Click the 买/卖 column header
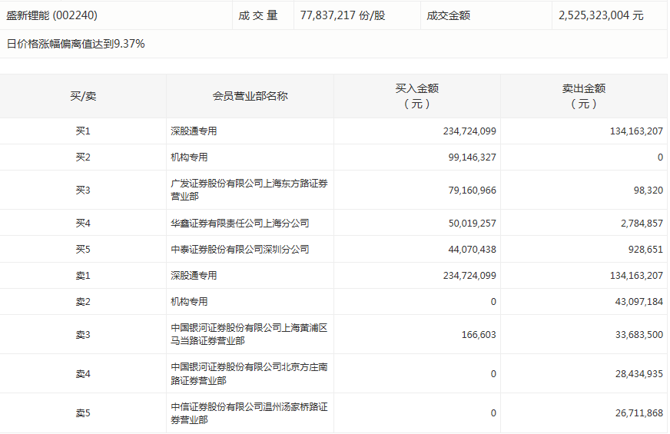Screen dimensions: 670x434 coord(83,96)
